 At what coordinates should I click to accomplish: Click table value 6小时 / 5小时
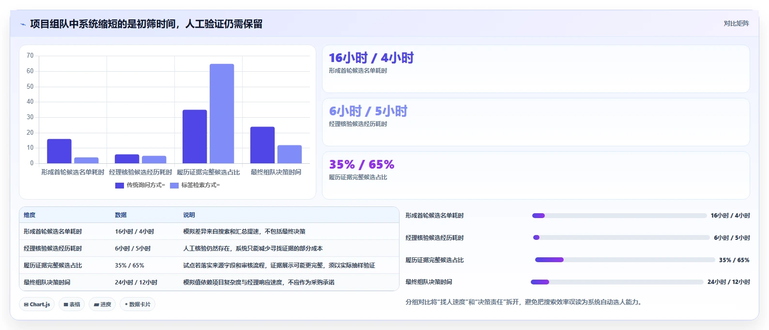(x=133, y=249)
